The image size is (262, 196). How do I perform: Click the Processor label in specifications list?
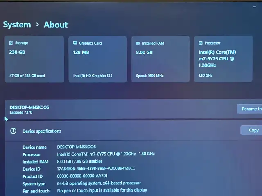[x=32, y=154]
